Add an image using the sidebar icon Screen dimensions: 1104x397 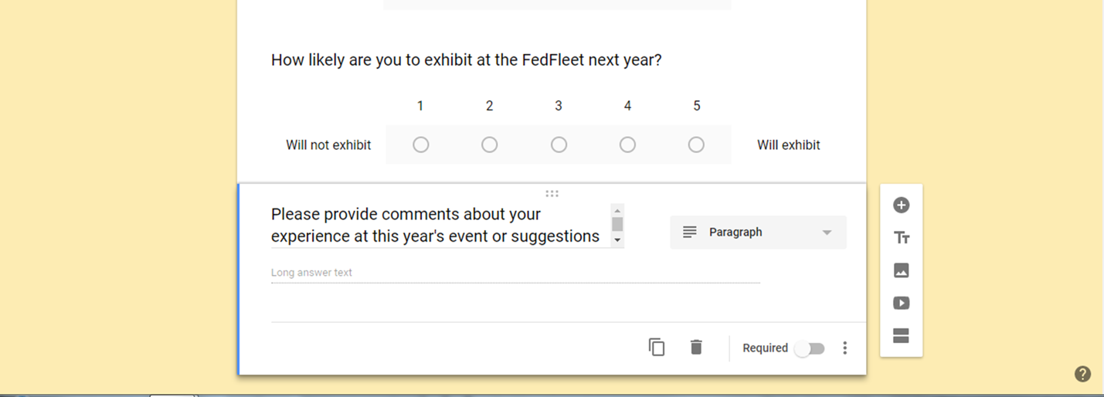coord(901,270)
